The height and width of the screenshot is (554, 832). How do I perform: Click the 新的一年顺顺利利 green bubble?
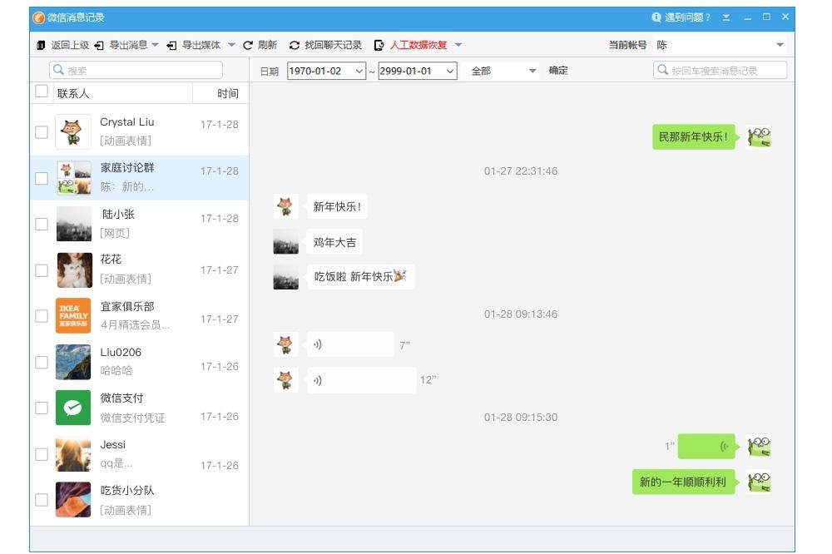pyautogui.click(x=683, y=482)
